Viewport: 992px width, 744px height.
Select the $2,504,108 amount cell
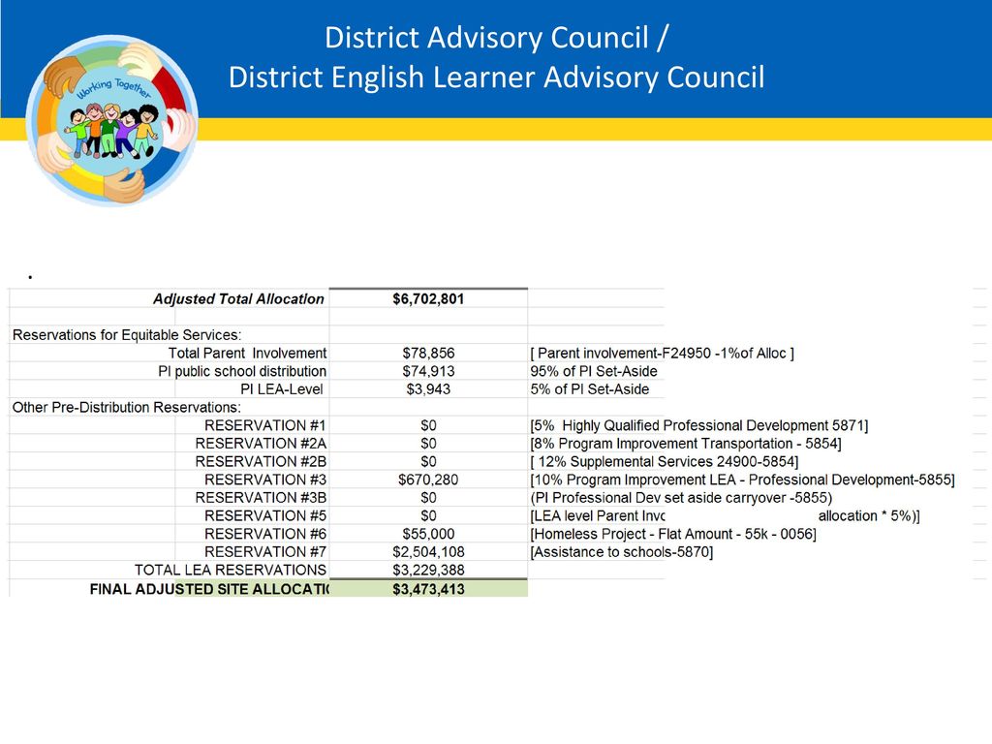click(428, 551)
